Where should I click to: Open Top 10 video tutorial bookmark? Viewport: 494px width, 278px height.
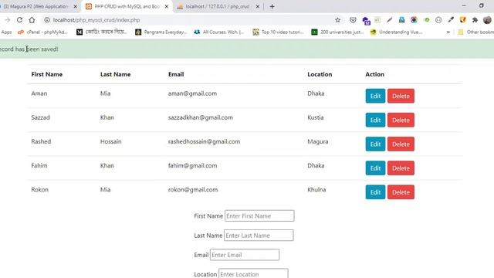click(x=278, y=32)
